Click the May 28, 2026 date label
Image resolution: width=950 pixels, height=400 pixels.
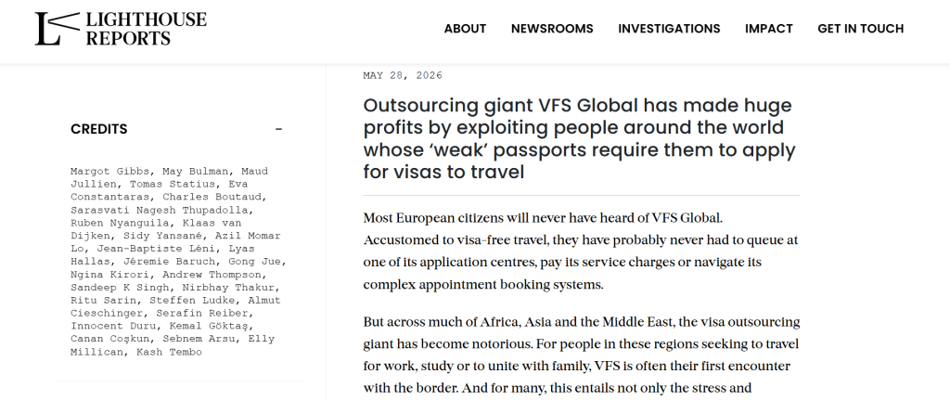pyautogui.click(x=403, y=76)
